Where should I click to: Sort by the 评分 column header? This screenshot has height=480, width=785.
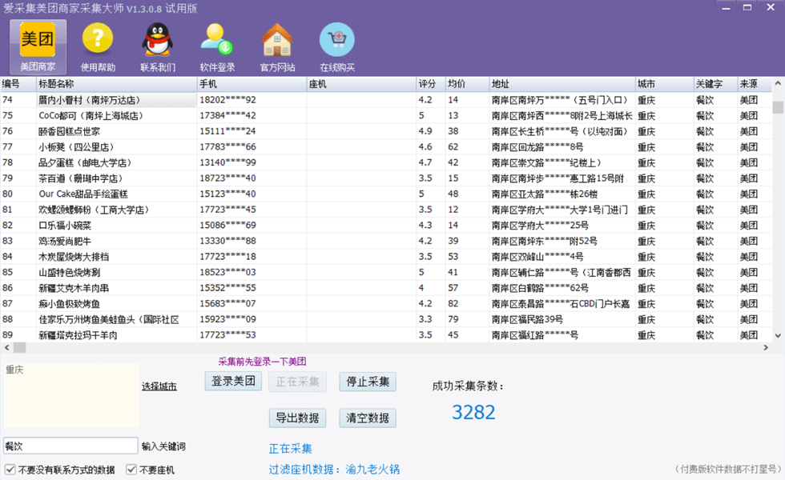pyautogui.click(x=431, y=84)
